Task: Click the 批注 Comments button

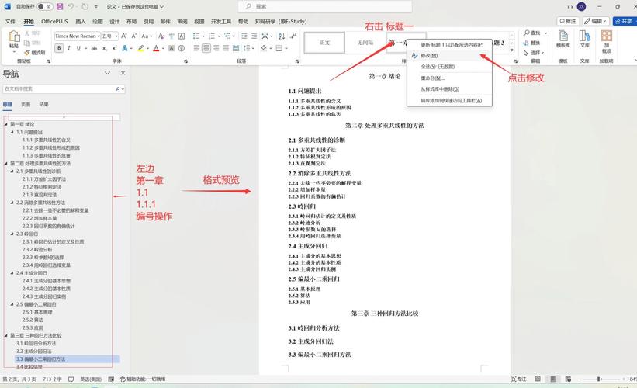Action: click(568, 21)
